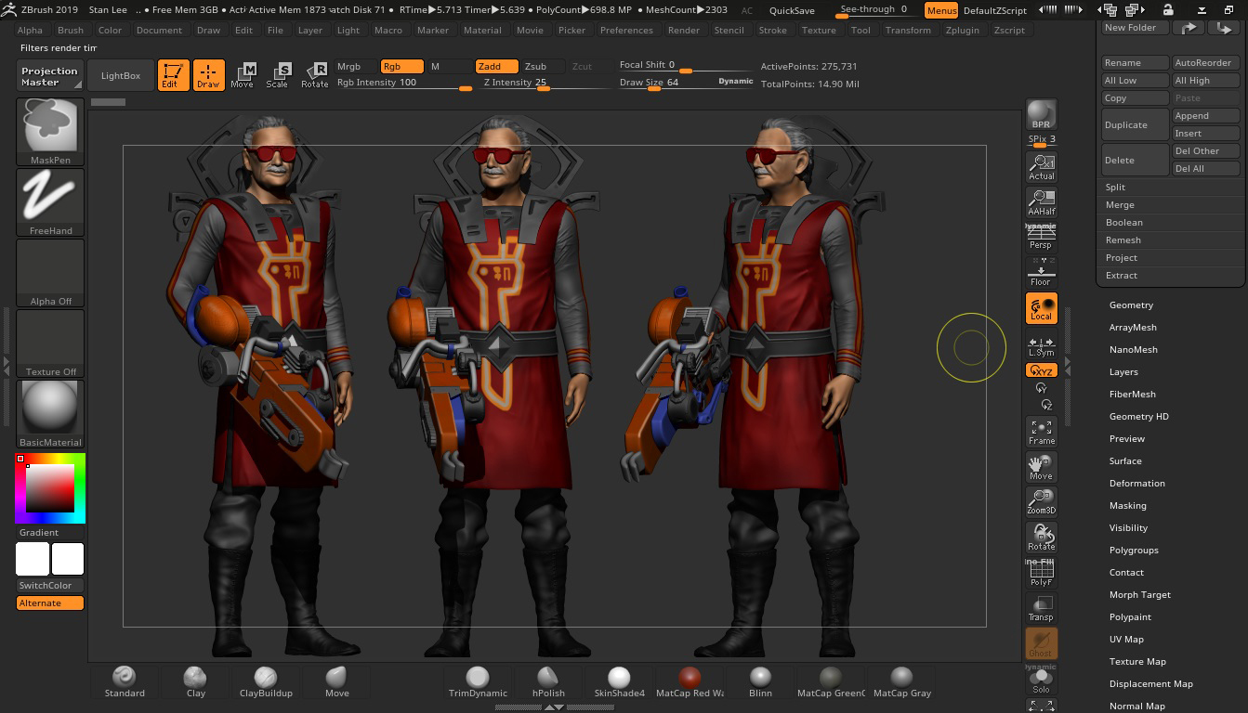Image resolution: width=1248 pixels, height=713 pixels.
Task: Select the Clay brush
Action: pyautogui.click(x=195, y=681)
